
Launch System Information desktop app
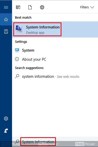tap(55, 29)
